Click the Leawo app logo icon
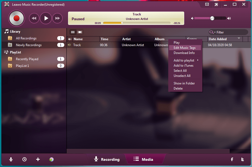Viewport: 252px width, 167px height. pos(7,4)
